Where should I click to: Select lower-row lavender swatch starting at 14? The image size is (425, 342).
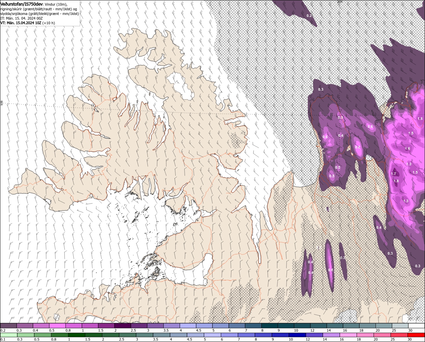[331, 335]
